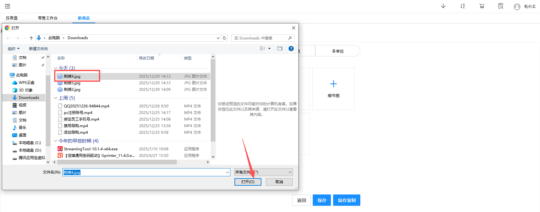The image size is (540, 212).
Task: Click the 此电脑 breadcrumb in address bar
Action: 54,38
